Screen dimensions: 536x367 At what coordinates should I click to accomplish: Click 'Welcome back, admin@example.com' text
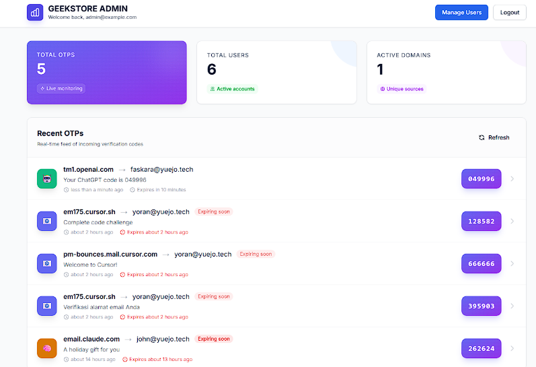click(92, 17)
